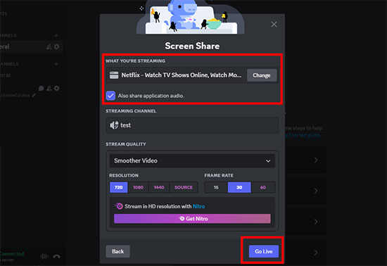The height and width of the screenshot is (266, 387).
Task: Select 720 resolution
Action: (x=118, y=187)
